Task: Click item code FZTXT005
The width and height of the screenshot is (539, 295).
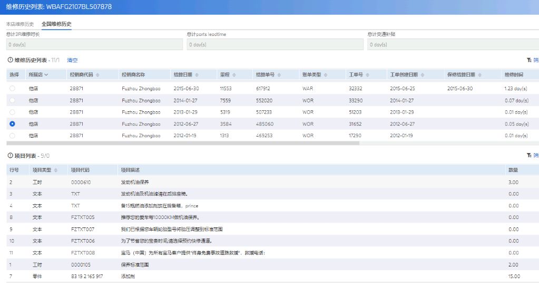Action: pos(83,217)
